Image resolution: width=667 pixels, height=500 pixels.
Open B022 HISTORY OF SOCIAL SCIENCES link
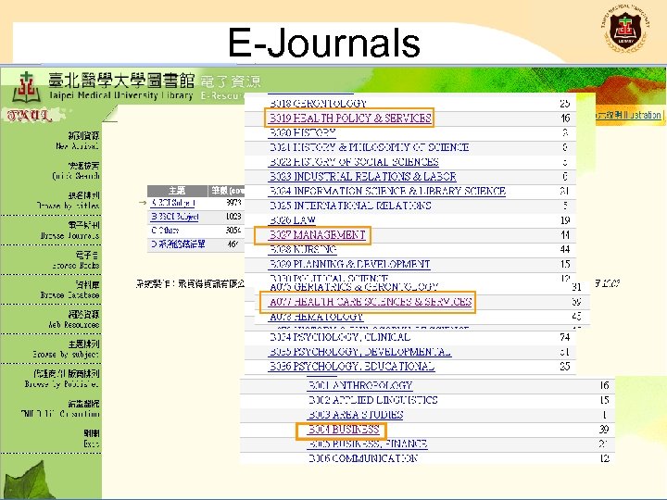click(x=354, y=162)
